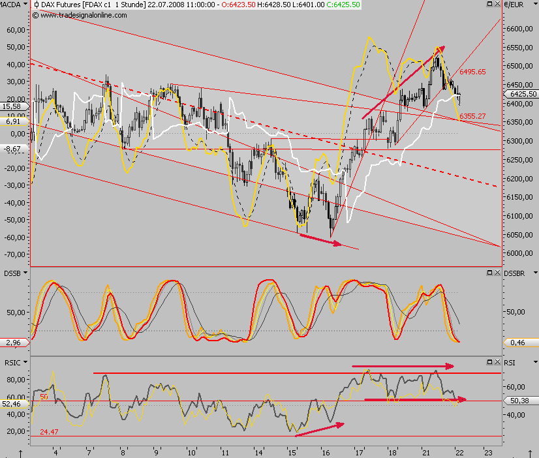The width and height of the screenshot is (539, 458).
Task: Click the current price tag 6425,50
Action: [x=521, y=94]
